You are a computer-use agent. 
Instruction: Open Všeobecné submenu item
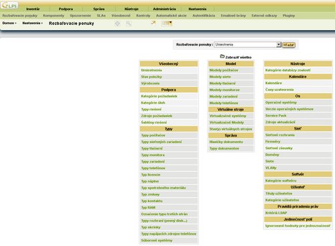pyautogui.click(x=121, y=15)
